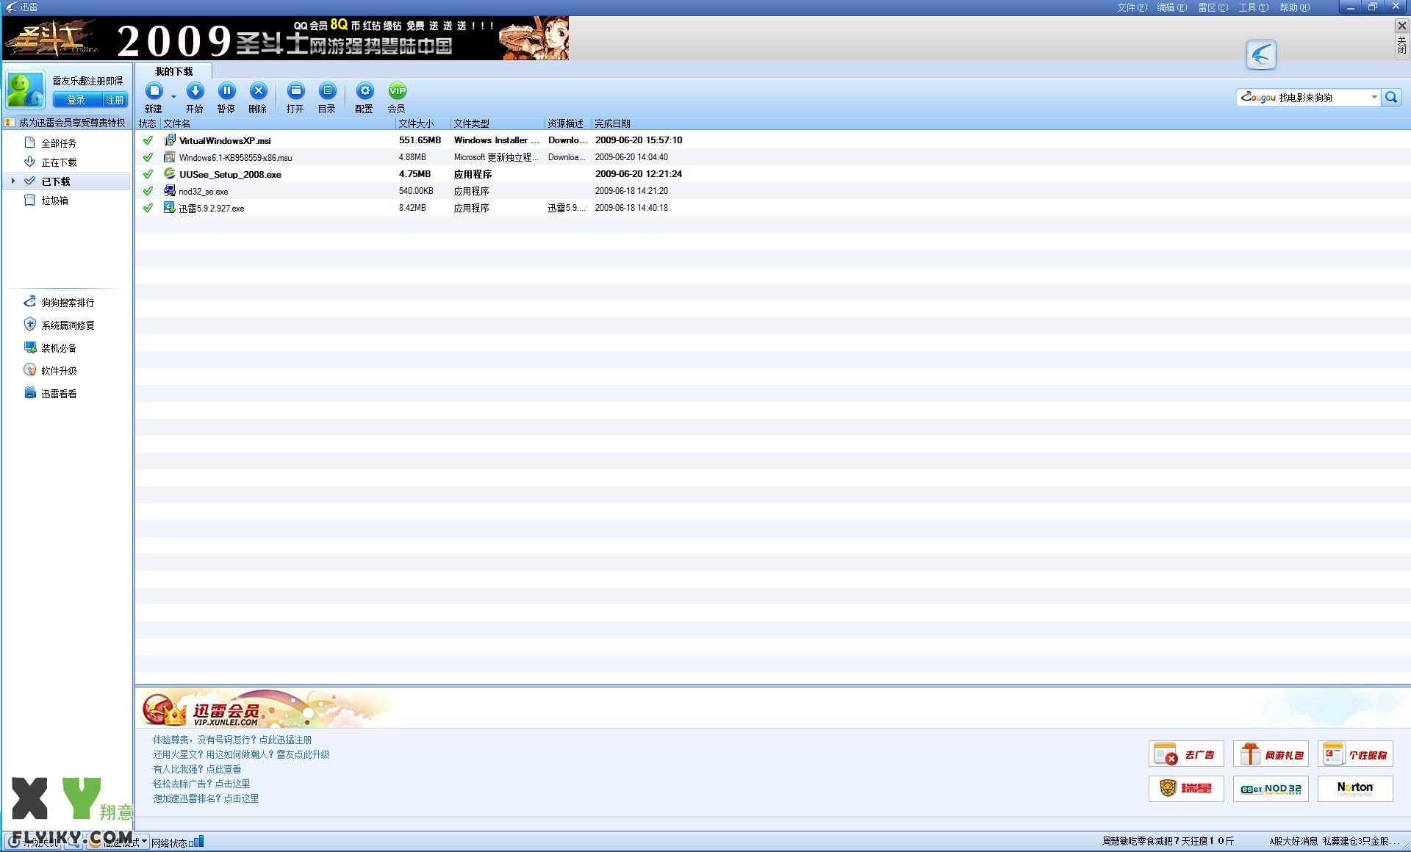Click the 开始 start download icon

click(195, 91)
